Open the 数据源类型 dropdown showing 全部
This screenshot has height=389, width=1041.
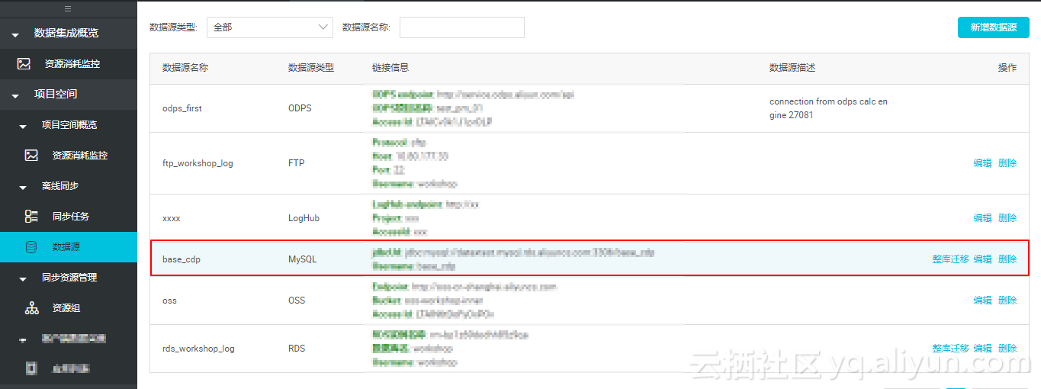[270, 27]
